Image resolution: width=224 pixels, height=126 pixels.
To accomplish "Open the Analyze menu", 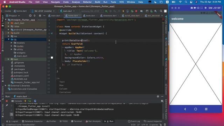I will pyautogui.click(x=76, y=2).
